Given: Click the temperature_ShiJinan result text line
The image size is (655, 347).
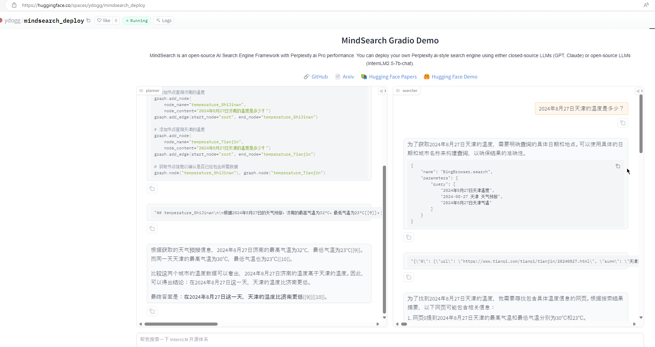Looking at the screenshot, I should pos(268,213).
